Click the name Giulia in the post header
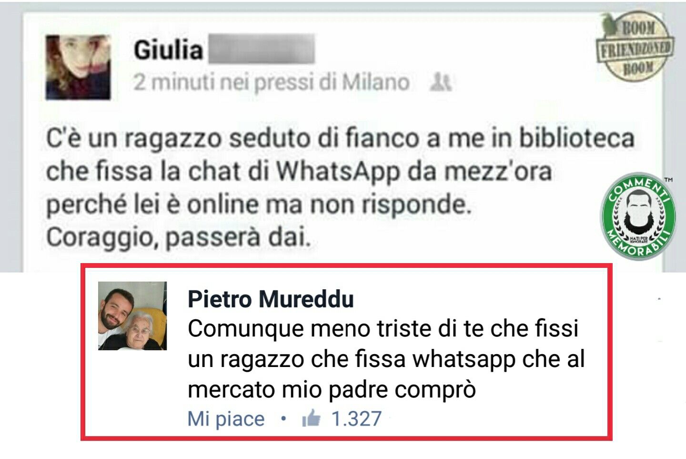Image resolution: width=686 pixels, height=459 pixels. click(x=168, y=50)
